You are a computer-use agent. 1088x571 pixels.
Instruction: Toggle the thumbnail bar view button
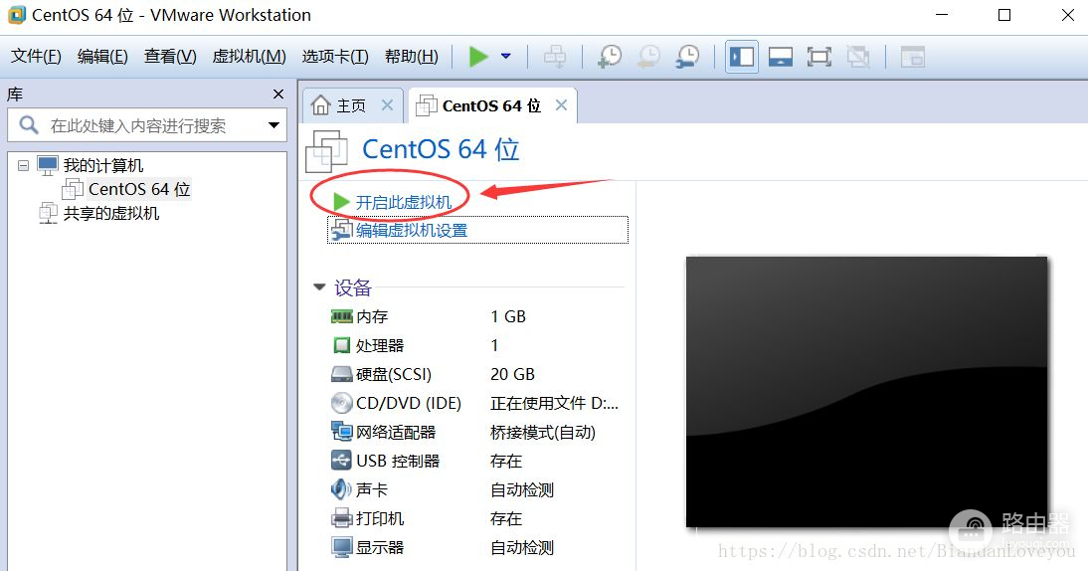tap(781, 57)
